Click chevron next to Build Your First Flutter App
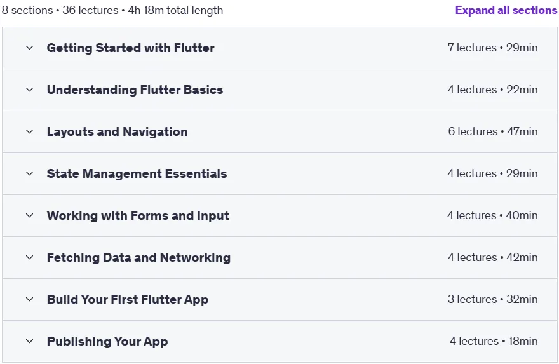559x364 pixels. click(x=30, y=299)
